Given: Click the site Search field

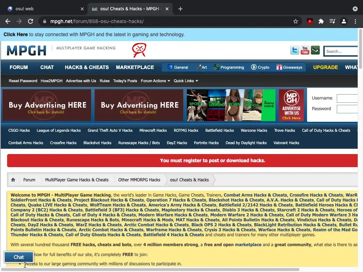Looking at the screenshot, I should 341,51.
